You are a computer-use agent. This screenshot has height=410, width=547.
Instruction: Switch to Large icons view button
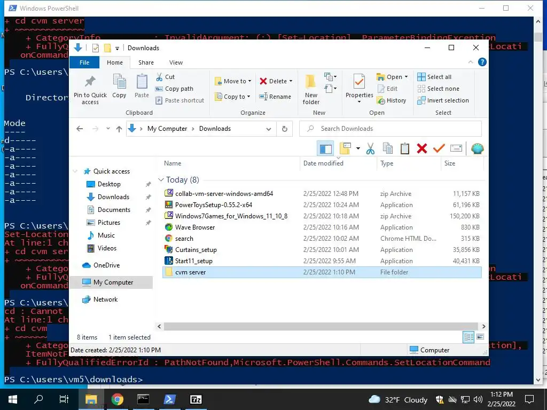point(480,337)
